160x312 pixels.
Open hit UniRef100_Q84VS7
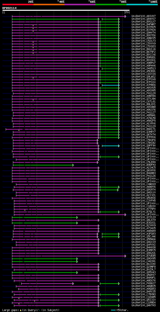tap(143, 19)
